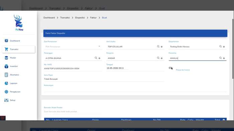
Task: Click the add row icon in table header
Action: pos(224,120)
